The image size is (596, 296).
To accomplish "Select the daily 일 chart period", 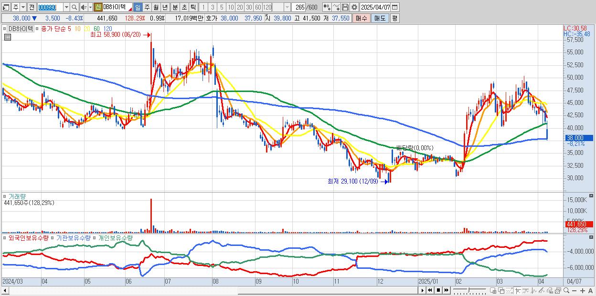I will click(138, 7).
